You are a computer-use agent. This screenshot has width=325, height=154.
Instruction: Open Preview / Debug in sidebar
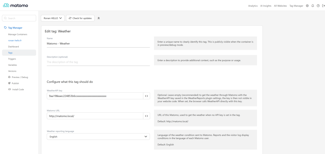(x=18, y=77)
